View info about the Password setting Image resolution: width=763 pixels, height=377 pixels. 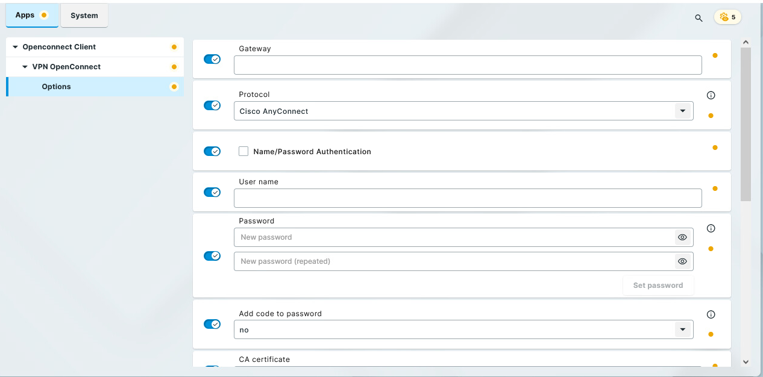(711, 228)
